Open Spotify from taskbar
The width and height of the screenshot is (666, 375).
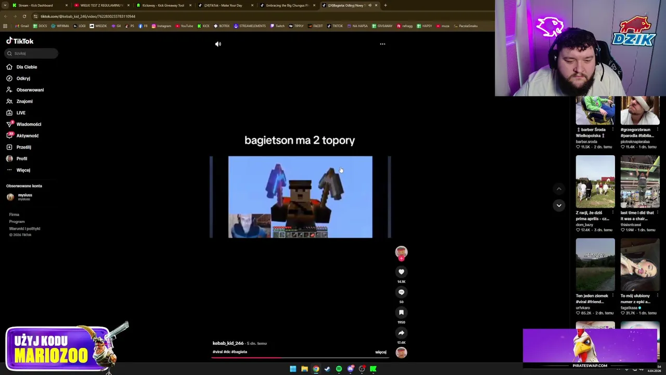(x=339, y=369)
